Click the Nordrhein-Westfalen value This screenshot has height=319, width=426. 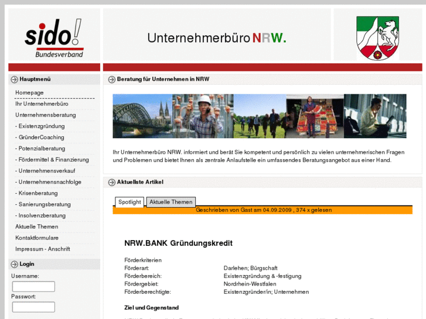pyautogui.click(x=250, y=284)
